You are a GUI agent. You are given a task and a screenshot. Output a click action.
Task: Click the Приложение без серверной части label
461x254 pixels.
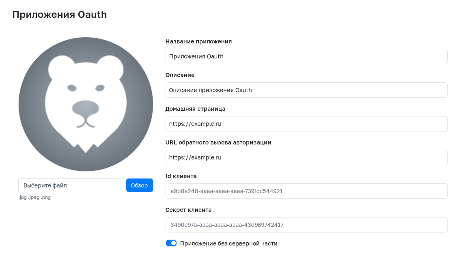[x=229, y=243]
